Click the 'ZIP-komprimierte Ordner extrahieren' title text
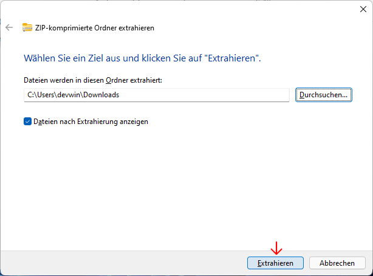The width and height of the screenshot is (373, 276). pos(95,28)
